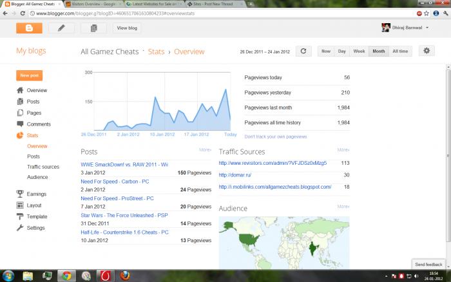451x282 pixels.
Task: Click the Send feedback button
Action: pos(428,264)
